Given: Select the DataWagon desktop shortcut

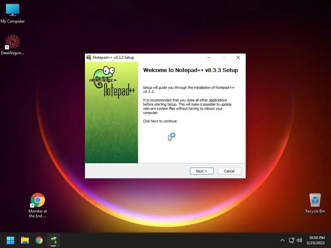Looking at the screenshot, I should (13, 45).
